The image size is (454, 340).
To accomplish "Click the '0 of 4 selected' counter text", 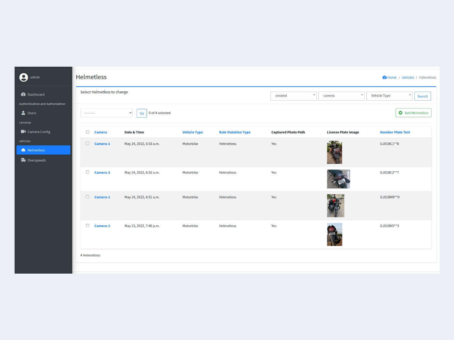I will click(160, 113).
